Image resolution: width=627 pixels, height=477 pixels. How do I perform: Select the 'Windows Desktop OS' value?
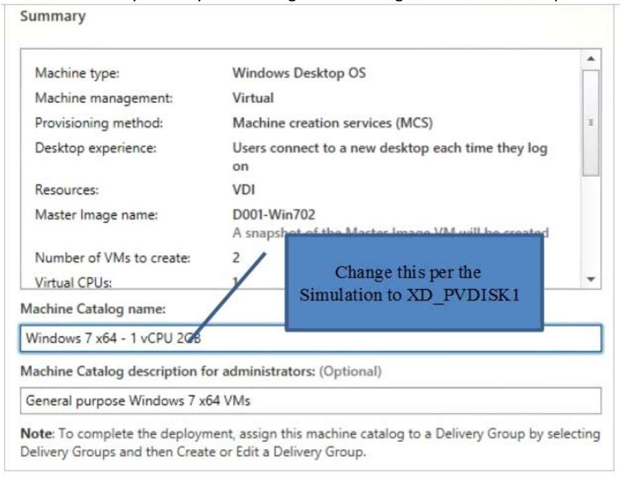coord(299,73)
